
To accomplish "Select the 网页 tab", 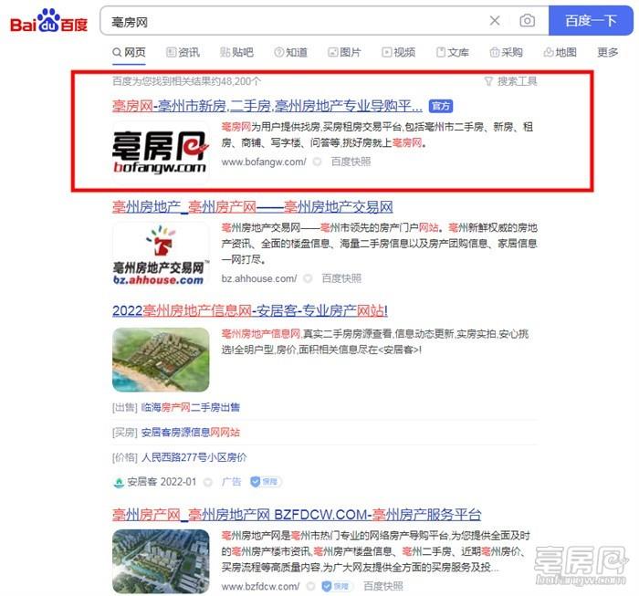I will pos(129,52).
